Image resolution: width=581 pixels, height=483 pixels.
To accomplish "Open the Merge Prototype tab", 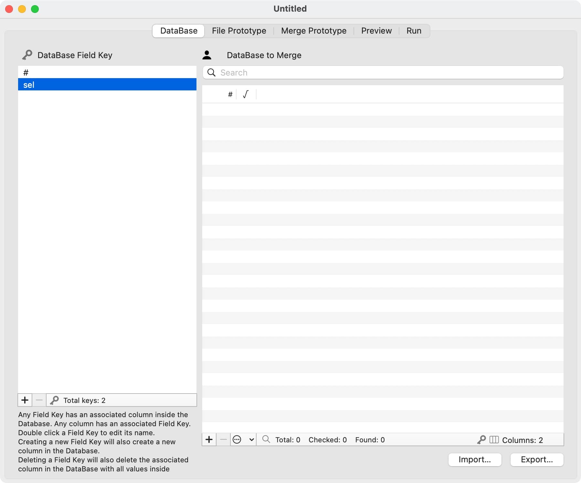I will click(313, 31).
